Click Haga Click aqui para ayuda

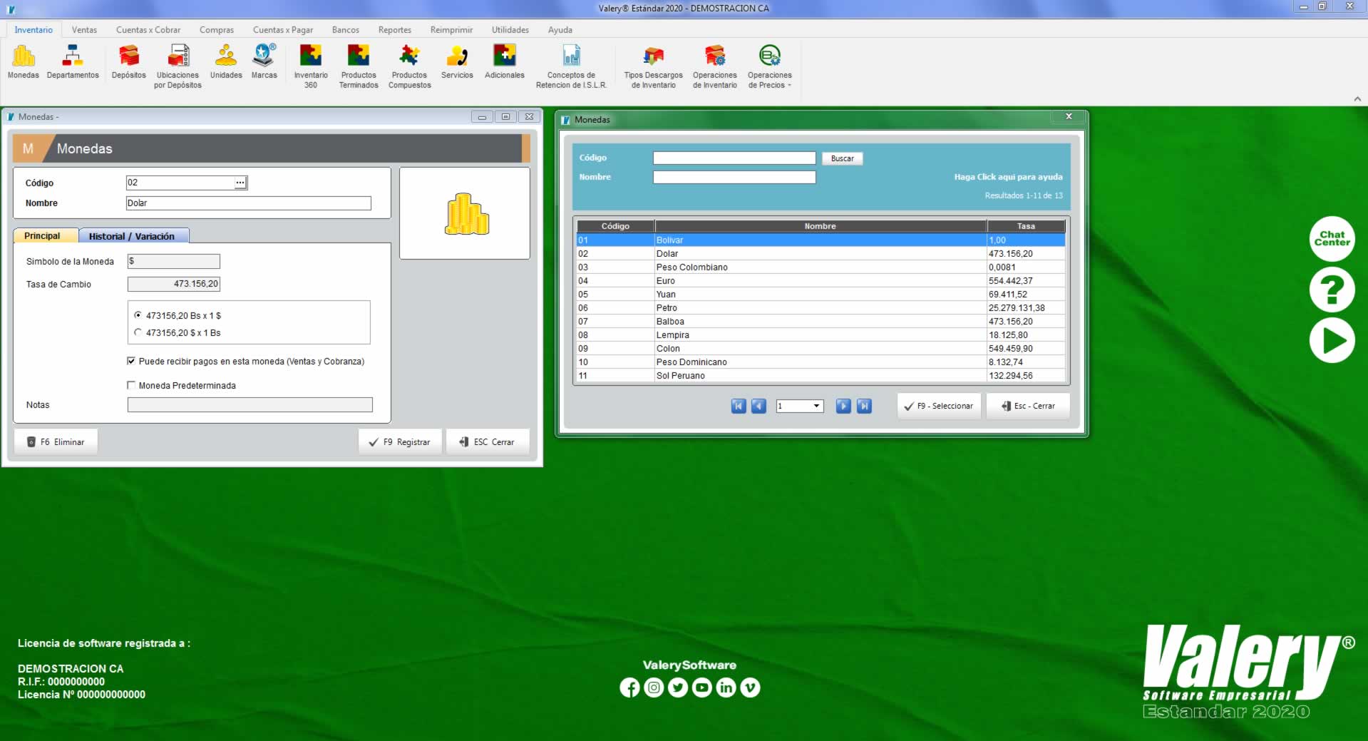click(x=1008, y=177)
